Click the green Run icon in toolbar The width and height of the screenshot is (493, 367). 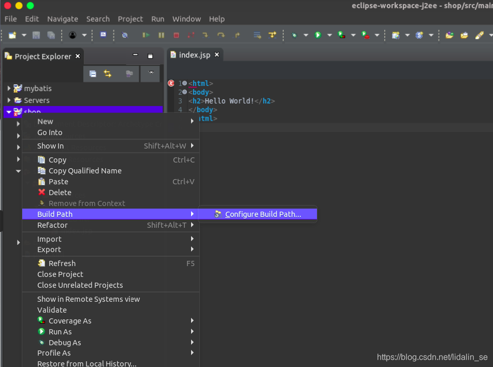[318, 35]
